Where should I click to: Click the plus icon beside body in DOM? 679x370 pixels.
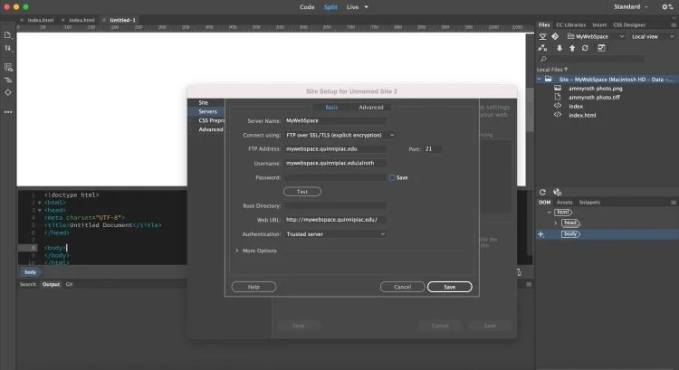(540, 234)
